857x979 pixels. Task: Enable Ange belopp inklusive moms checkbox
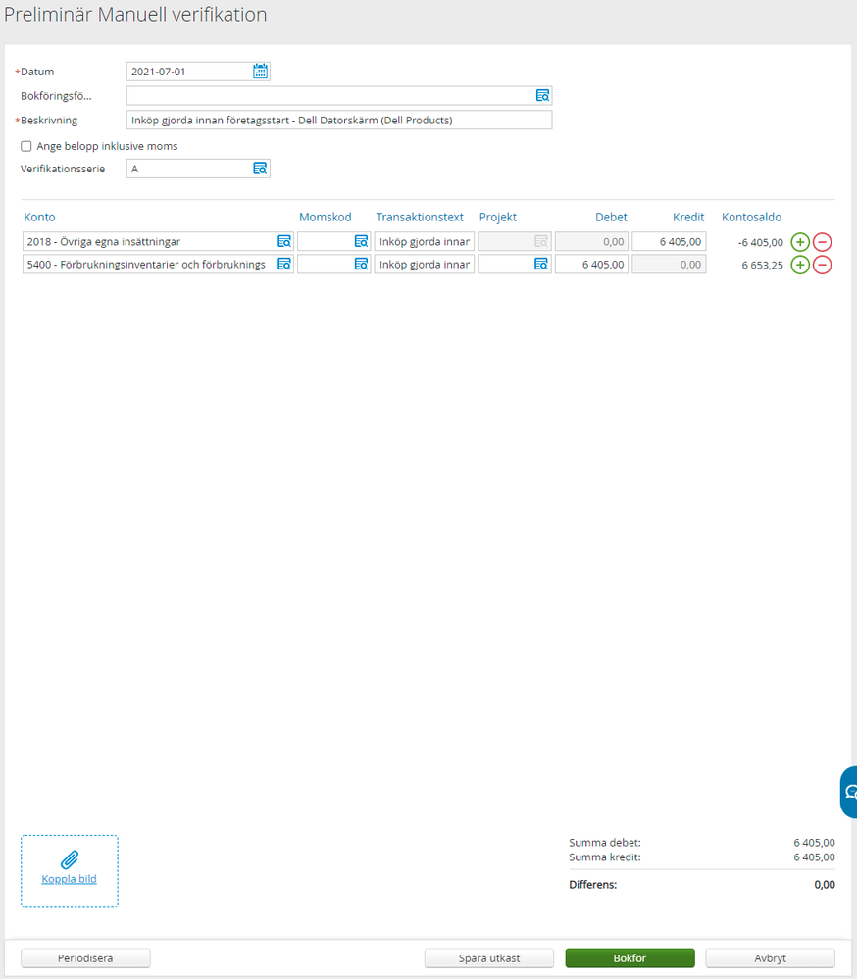click(26, 146)
